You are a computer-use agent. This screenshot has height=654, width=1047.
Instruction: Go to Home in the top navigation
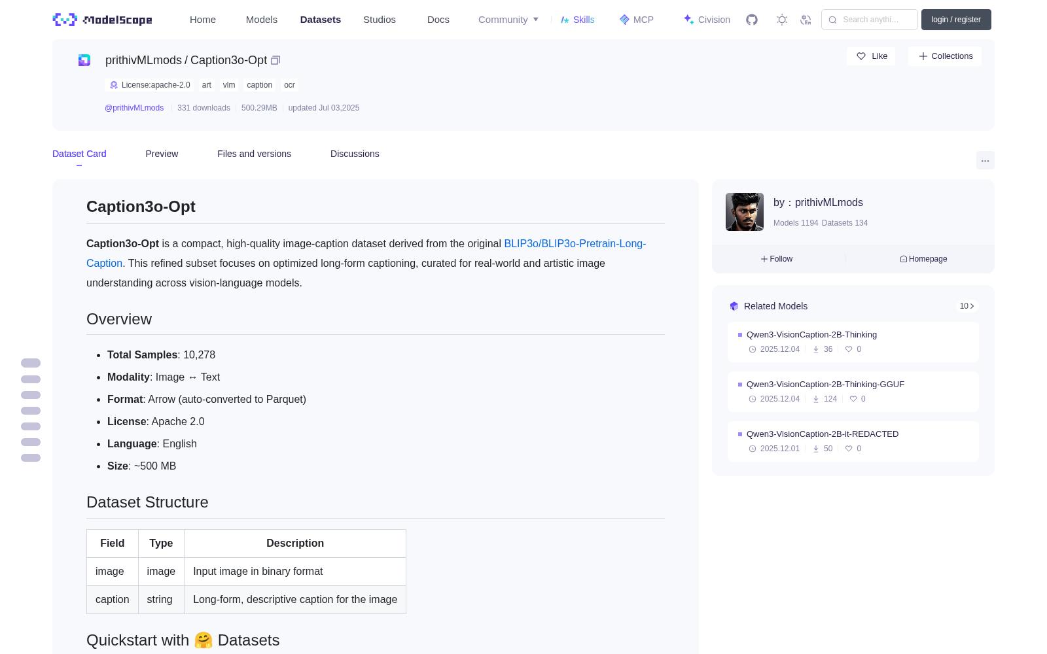(x=203, y=20)
